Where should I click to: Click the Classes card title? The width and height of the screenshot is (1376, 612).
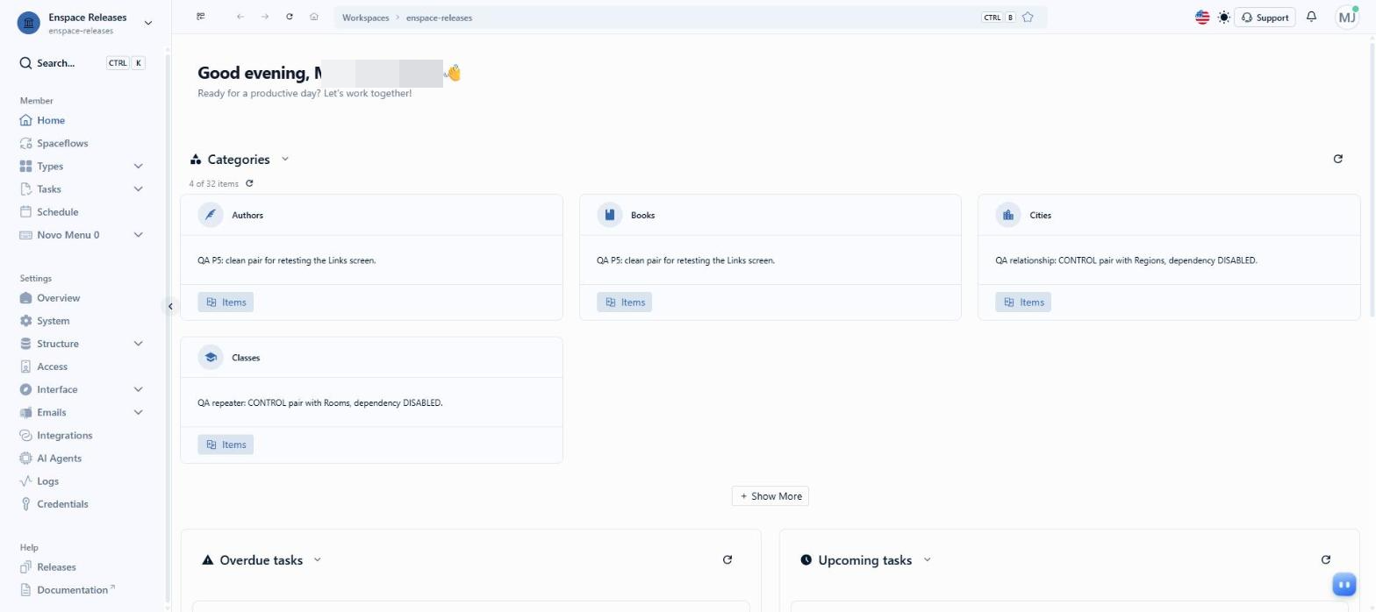[246, 358]
